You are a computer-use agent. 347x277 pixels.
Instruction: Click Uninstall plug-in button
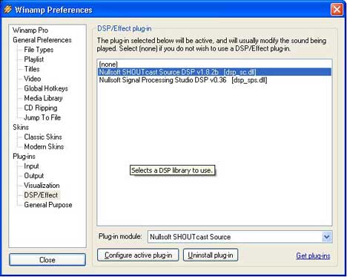[x=211, y=255]
